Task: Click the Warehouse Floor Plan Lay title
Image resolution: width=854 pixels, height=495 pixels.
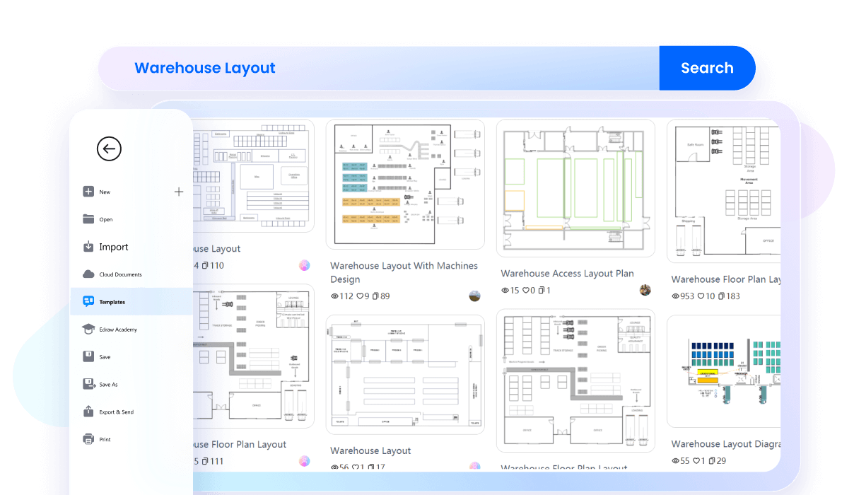Action: tap(726, 279)
